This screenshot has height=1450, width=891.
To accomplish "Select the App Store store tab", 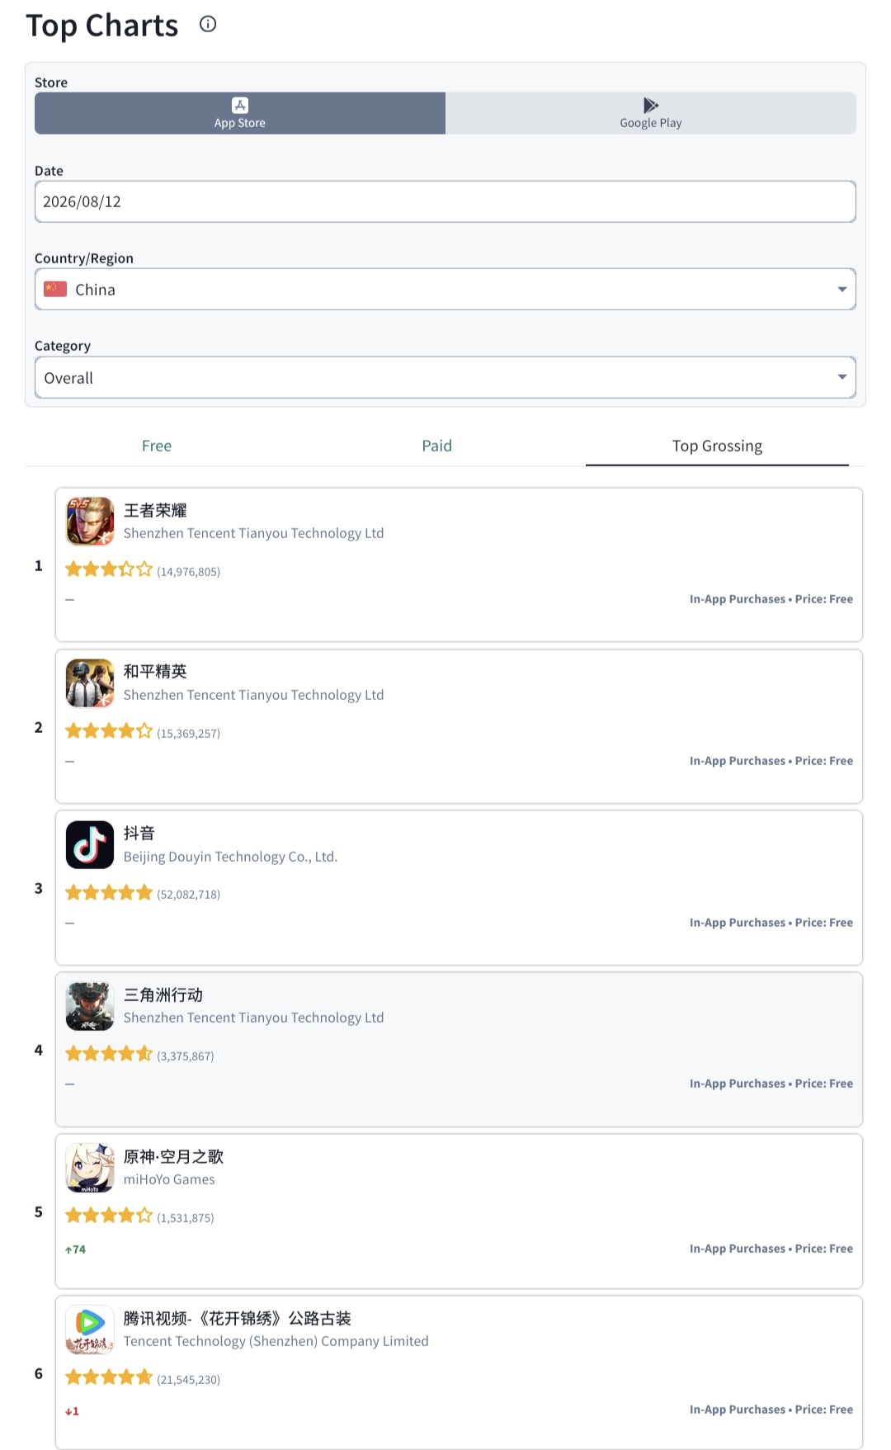I will [x=240, y=113].
